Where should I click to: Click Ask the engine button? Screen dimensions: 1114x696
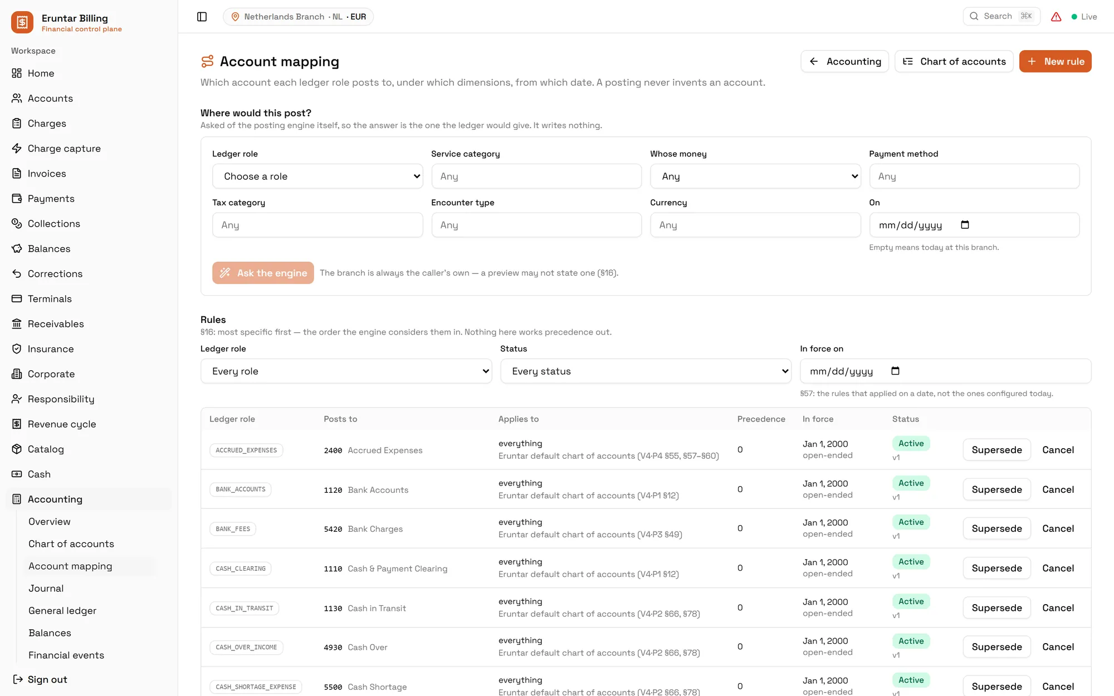coord(263,273)
